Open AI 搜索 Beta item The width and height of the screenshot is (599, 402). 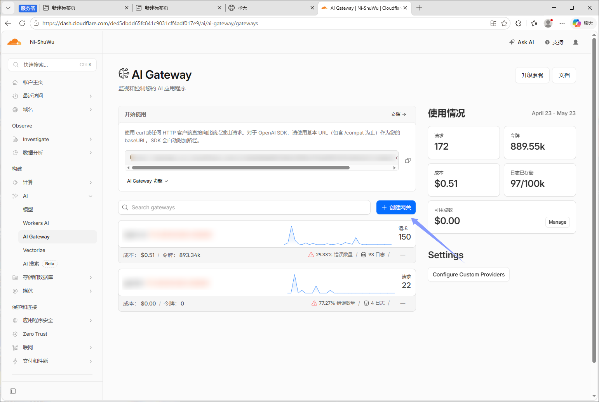tap(40, 264)
